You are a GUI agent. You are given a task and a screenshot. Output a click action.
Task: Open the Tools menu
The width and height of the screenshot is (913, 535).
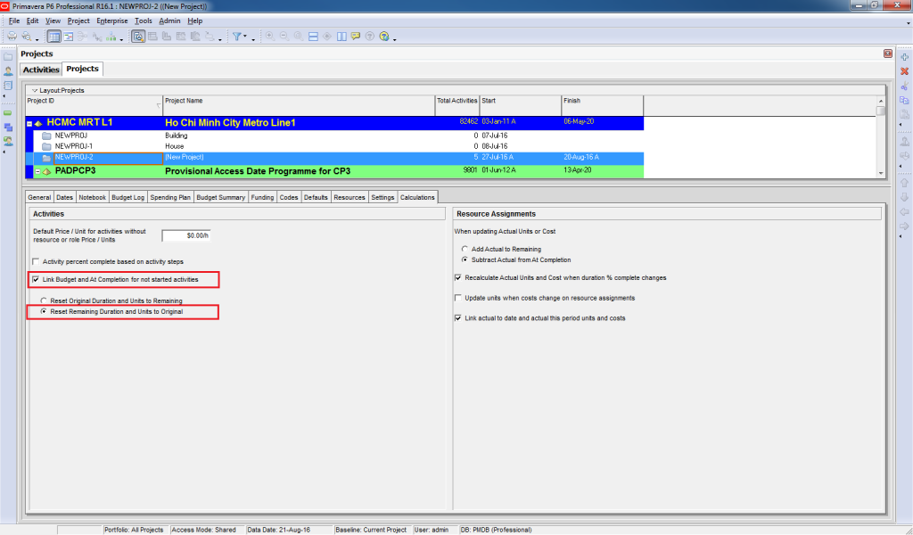[x=144, y=21]
